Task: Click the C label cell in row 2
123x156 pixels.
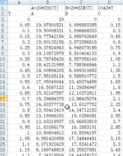Action: 109,13
